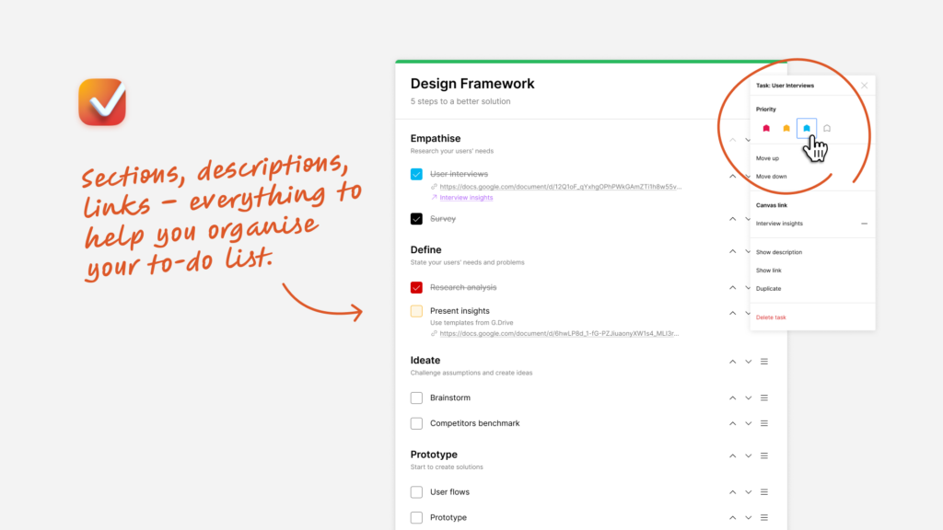Move Define section up
This screenshot has height=530, width=943.
coord(732,251)
